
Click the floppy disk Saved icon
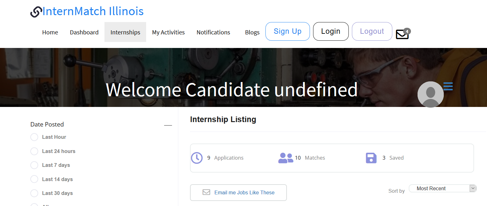(x=371, y=158)
